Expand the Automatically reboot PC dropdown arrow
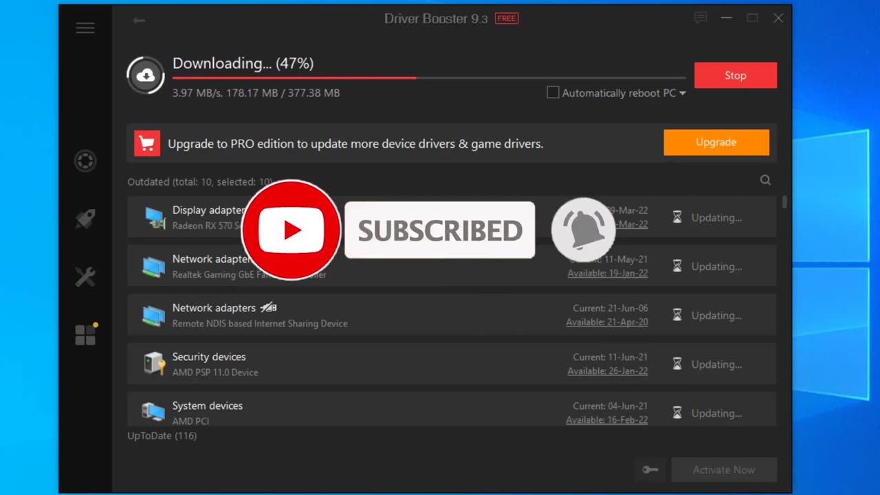 click(x=683, y=93)
